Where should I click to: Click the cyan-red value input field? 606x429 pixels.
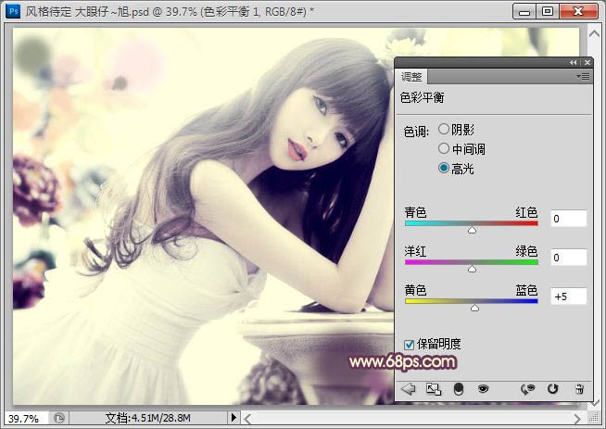(568, 219)
